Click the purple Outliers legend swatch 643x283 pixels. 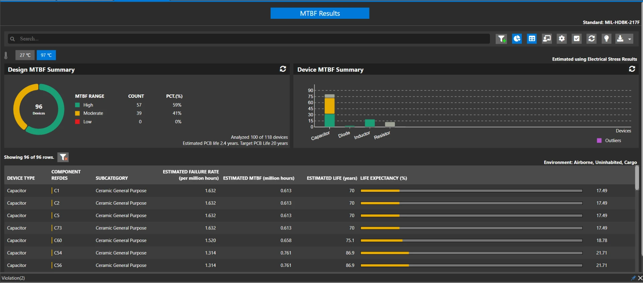click(599, 141)
